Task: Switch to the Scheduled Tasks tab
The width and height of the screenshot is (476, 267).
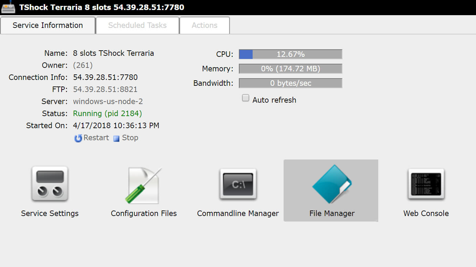Action: pyautogui.click(x=137, y=25)
